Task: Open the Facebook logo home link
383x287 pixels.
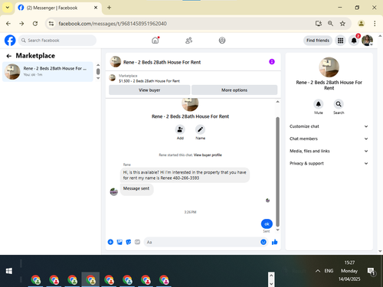Action: [10, 41]
